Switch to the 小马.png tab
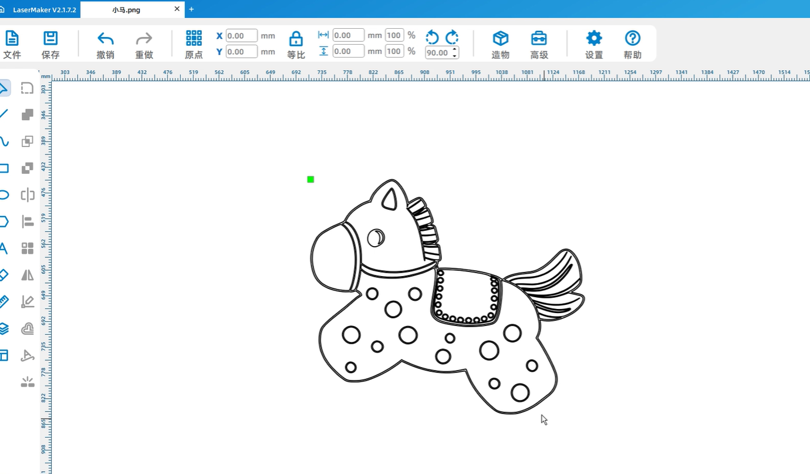Viewport: 810px width, 474px height. point(126,9)
